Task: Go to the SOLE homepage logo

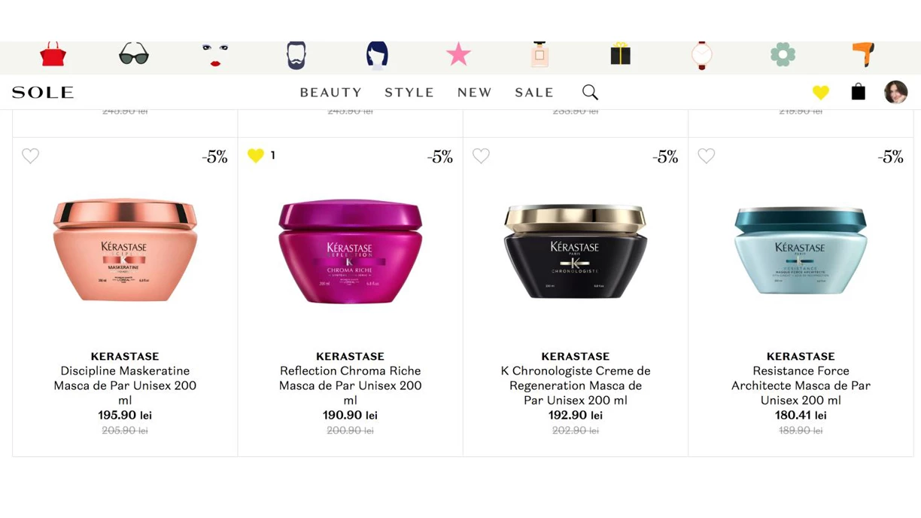Action: click(x=43, y=93)
